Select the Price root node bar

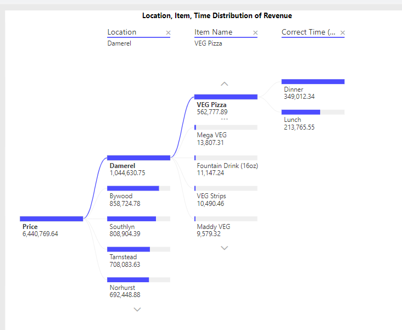[52, 219]
